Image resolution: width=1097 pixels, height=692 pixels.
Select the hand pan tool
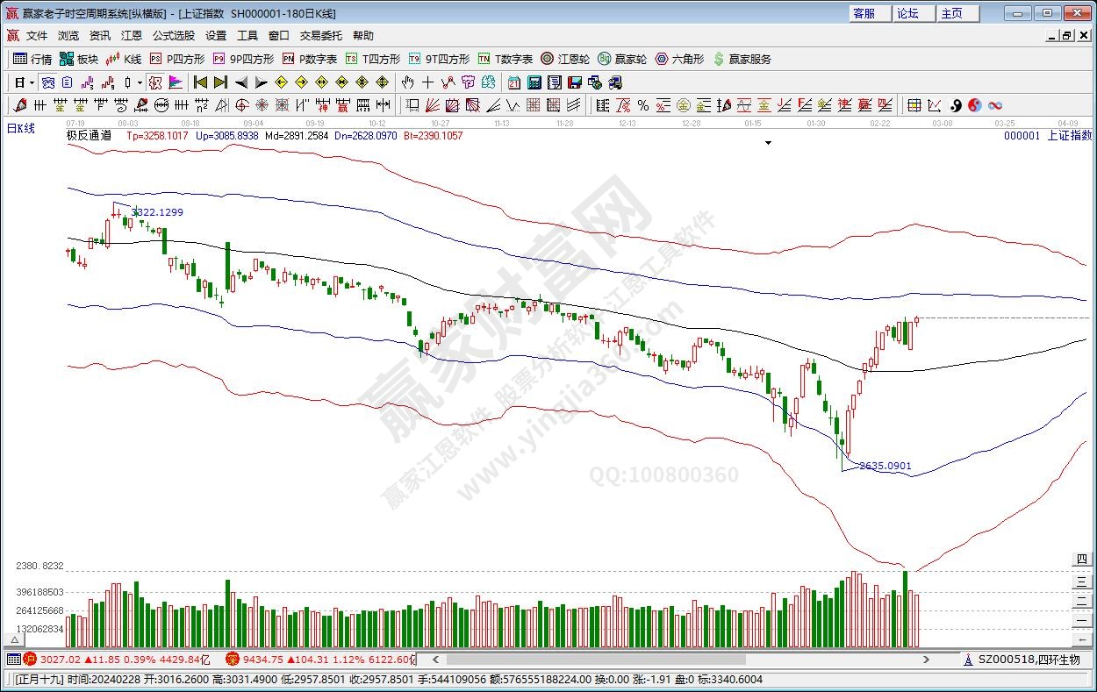pos(407,82)
